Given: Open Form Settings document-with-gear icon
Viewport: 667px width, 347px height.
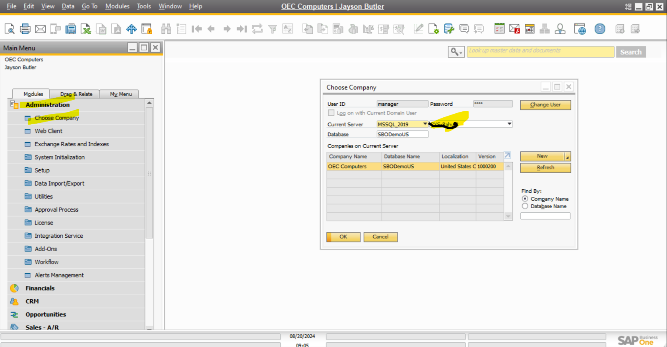Looking at the screenshot, I should point(434,29).
